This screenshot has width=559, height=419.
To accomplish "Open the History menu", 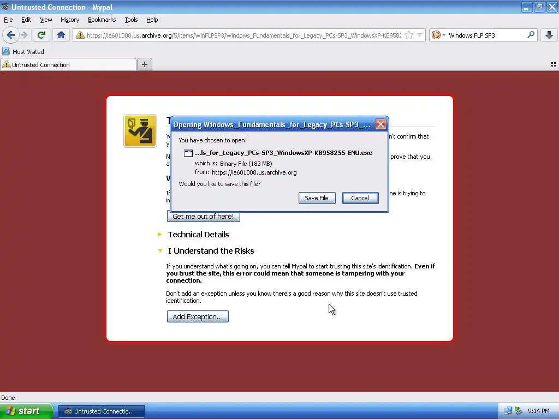I will [70, 20].
